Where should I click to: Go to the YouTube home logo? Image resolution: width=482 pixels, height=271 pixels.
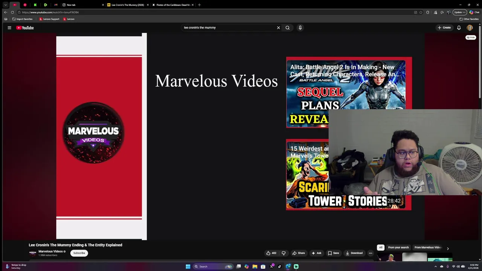25,27
